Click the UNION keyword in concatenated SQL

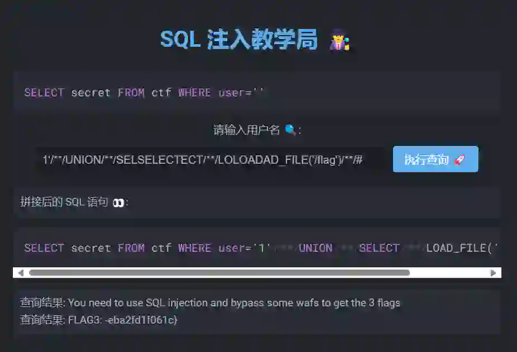pos(315,248)
